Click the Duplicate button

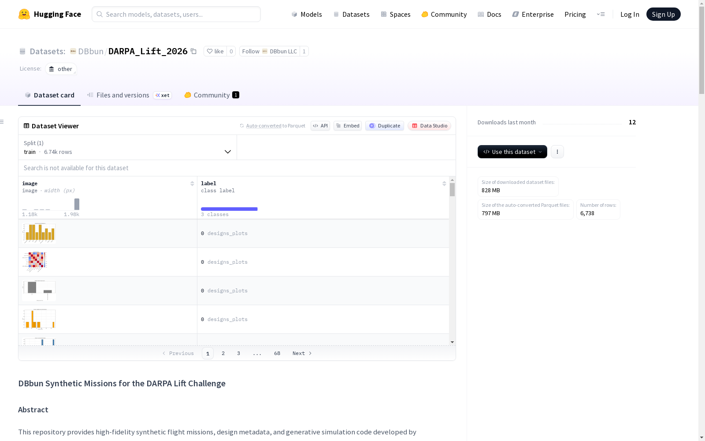click(385, 126)
